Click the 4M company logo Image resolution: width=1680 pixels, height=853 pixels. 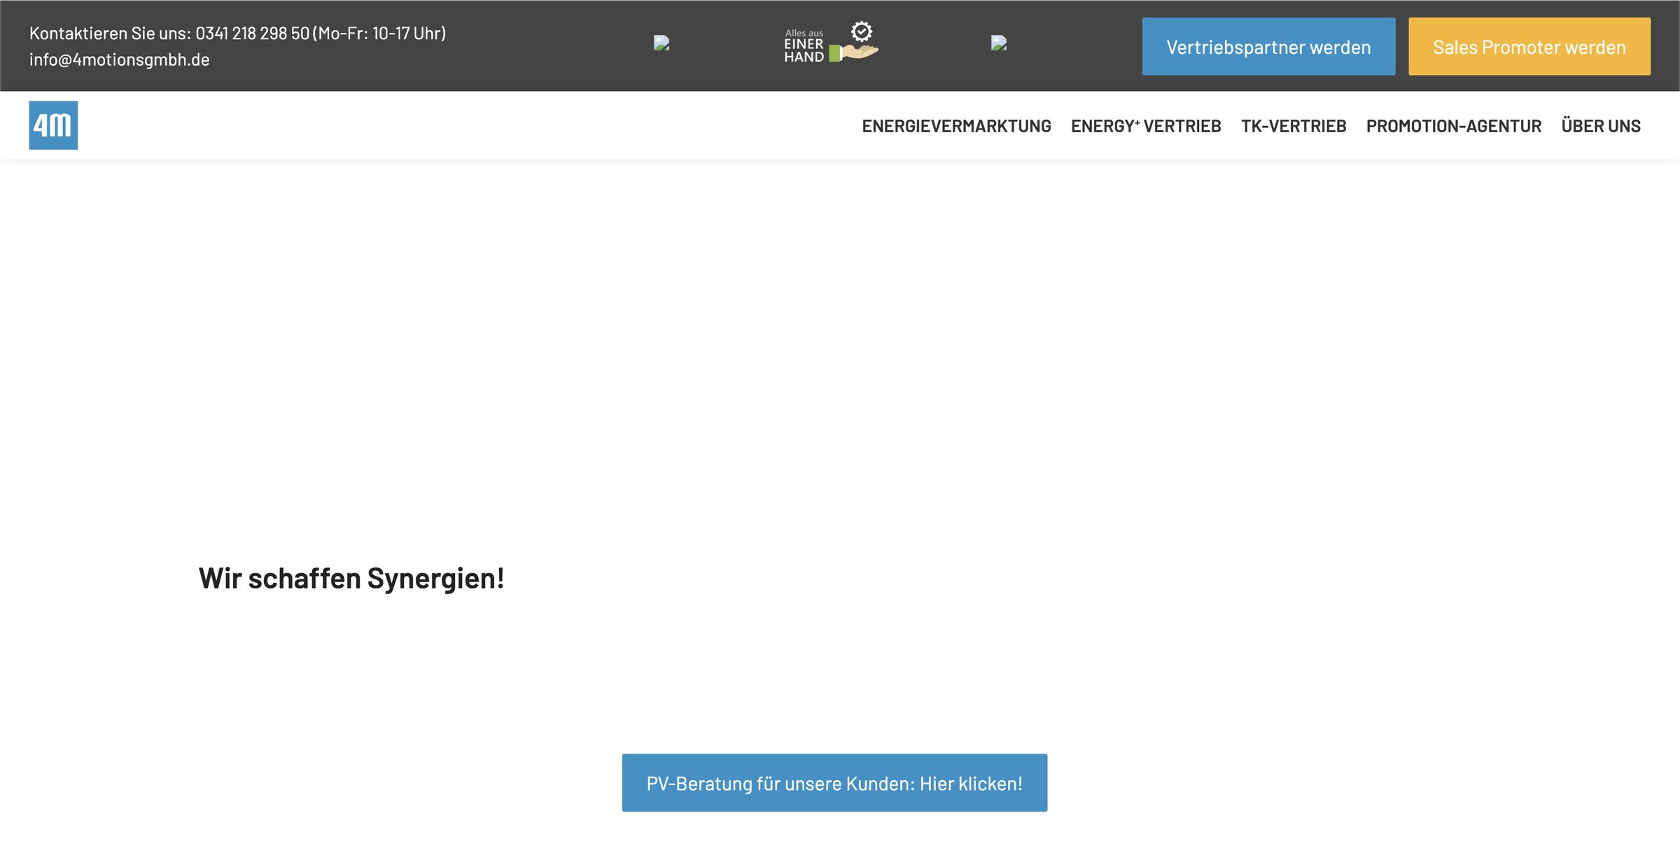pos(53,125)
